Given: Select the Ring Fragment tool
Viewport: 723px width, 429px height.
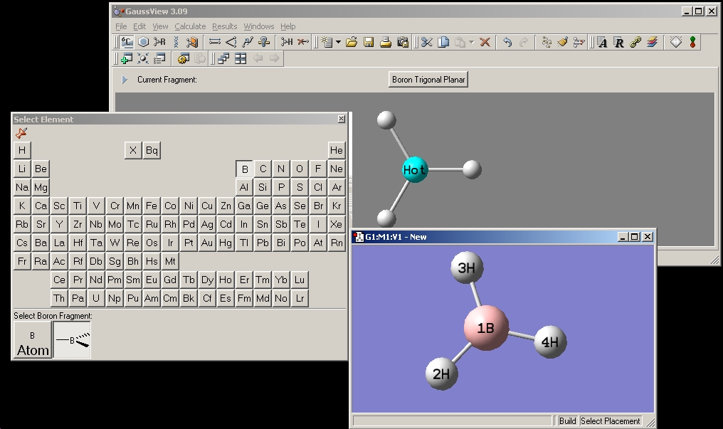Looking at the screenshot, I should click(143, 43).
